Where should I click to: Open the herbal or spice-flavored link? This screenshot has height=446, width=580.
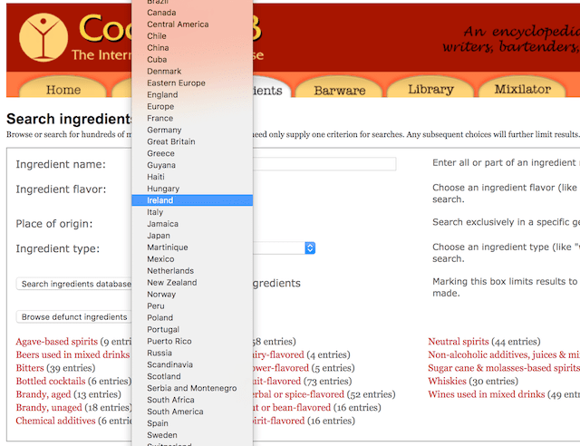(298, 394)
